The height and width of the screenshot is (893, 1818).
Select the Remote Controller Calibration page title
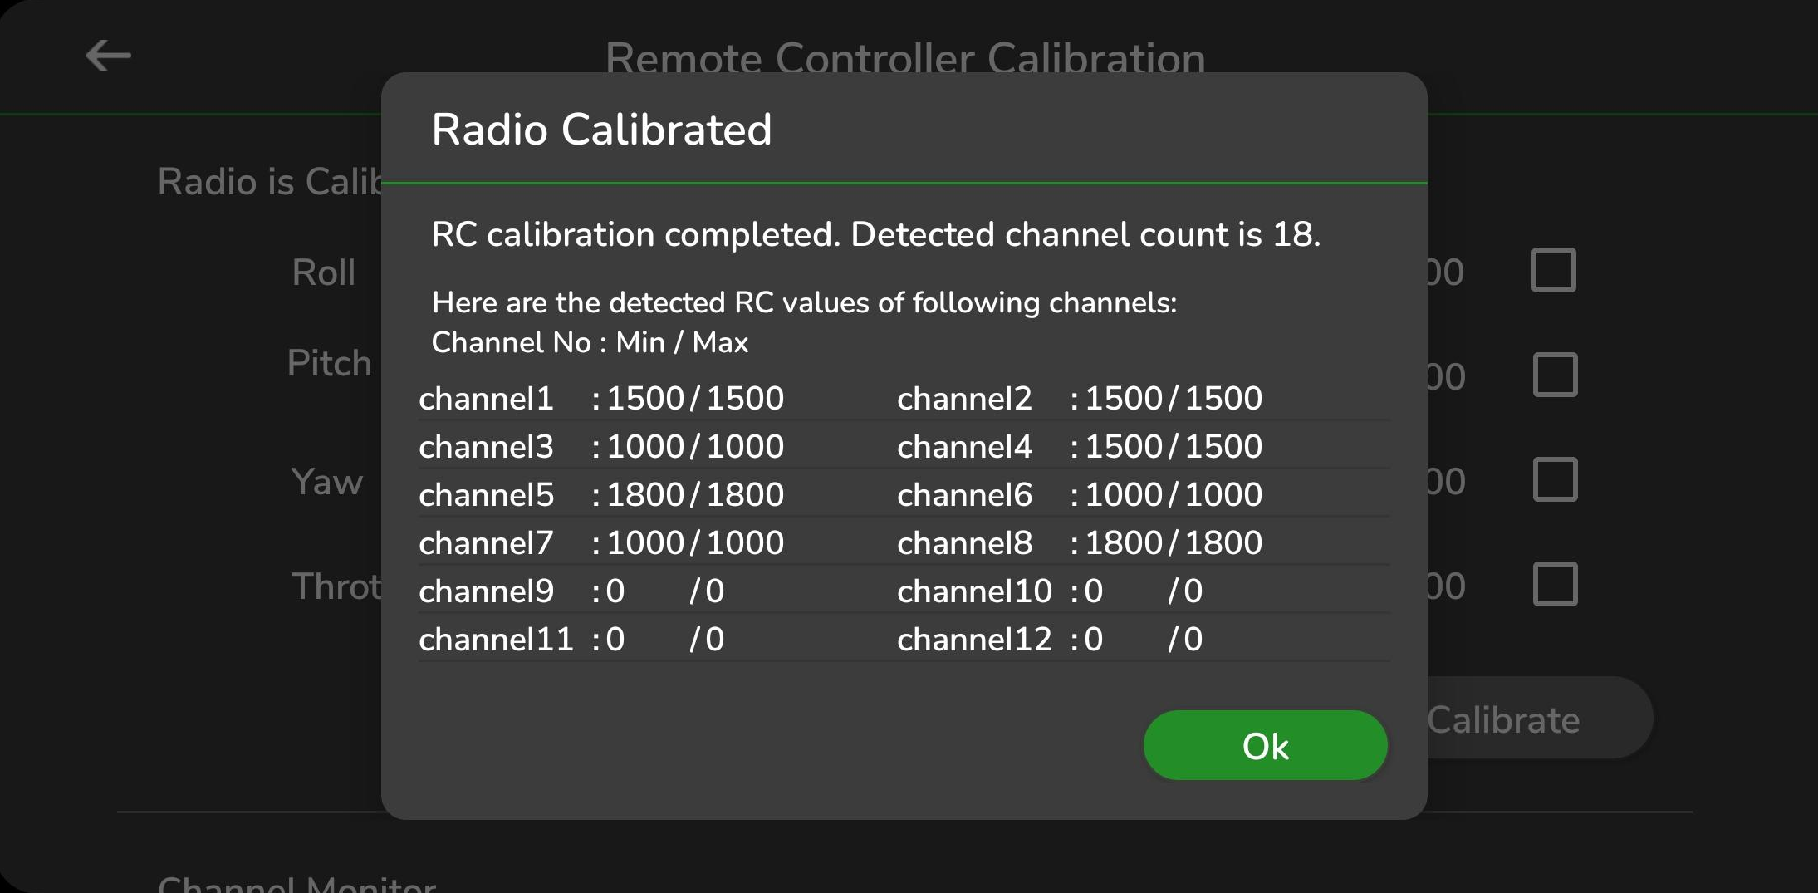click(904, 56)
